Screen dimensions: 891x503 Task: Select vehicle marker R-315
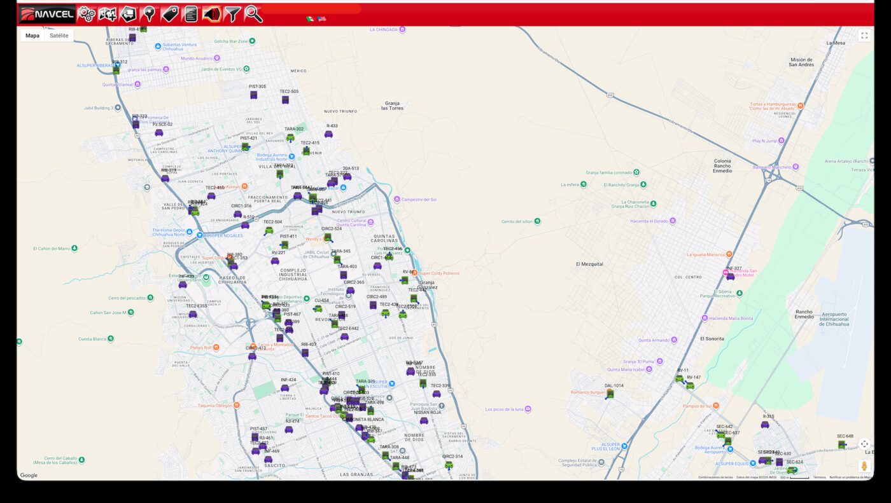click(x=765, y=425)
